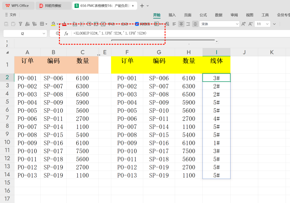The image size is (290, 203).
Task: Click the center align icon
Action: (181, 24)
